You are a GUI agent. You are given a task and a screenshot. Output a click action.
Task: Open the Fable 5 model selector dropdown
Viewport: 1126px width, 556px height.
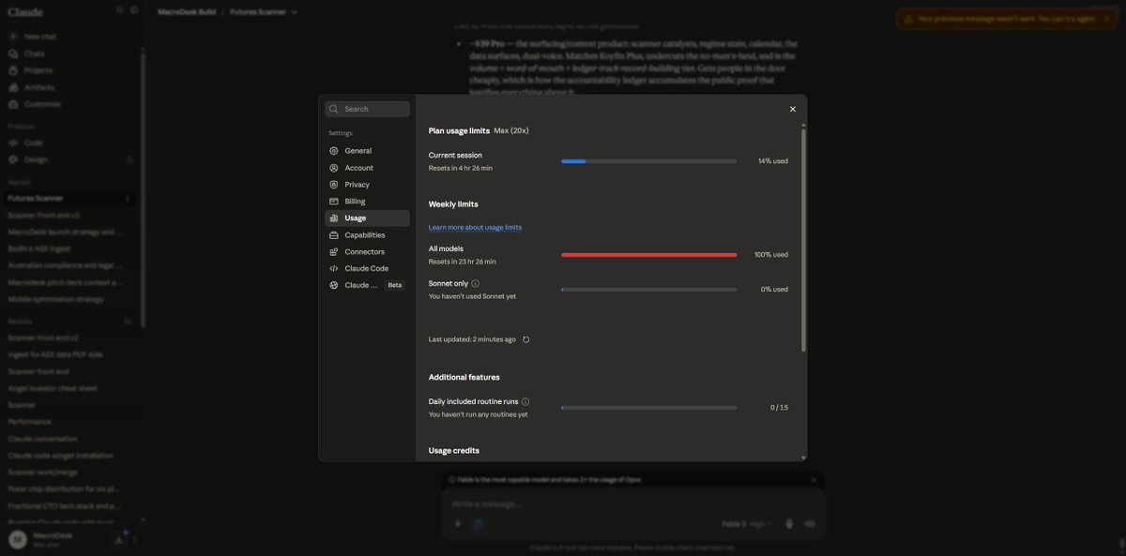pos(748,524)
